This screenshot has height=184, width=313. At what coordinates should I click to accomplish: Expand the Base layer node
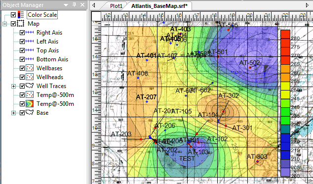(x=13, y=113)
